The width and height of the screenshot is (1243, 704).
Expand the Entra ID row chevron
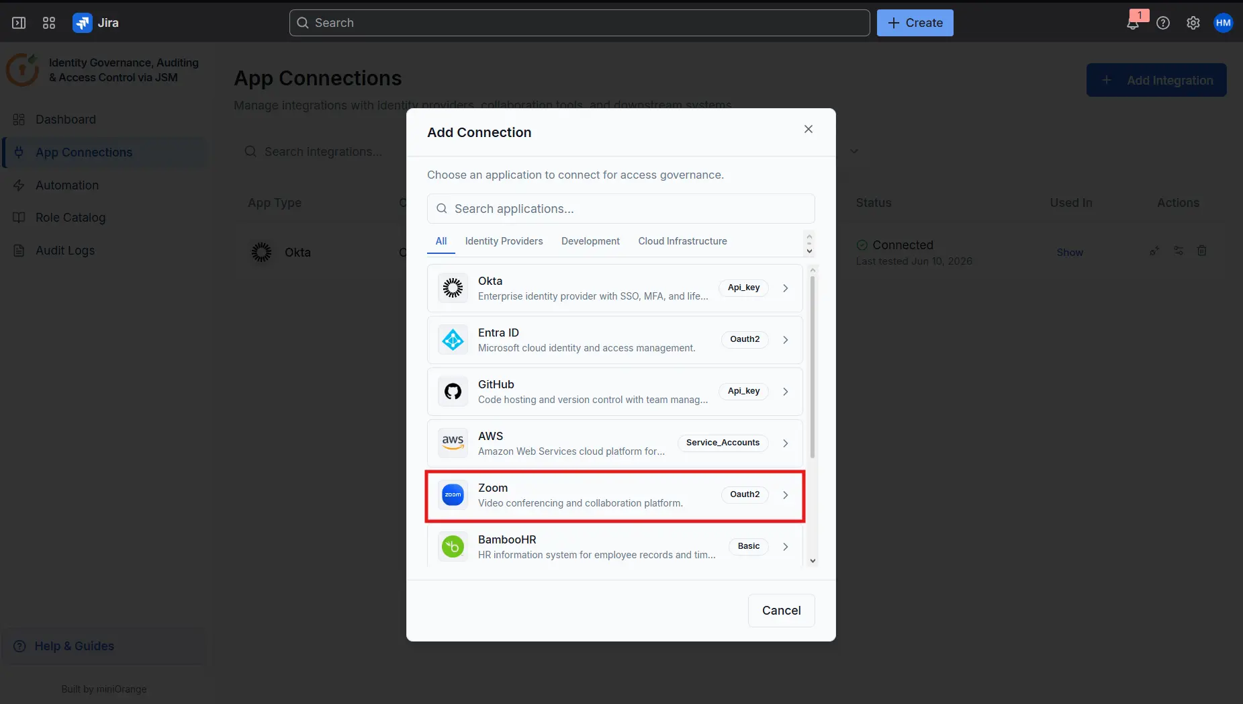coord(785,340)
